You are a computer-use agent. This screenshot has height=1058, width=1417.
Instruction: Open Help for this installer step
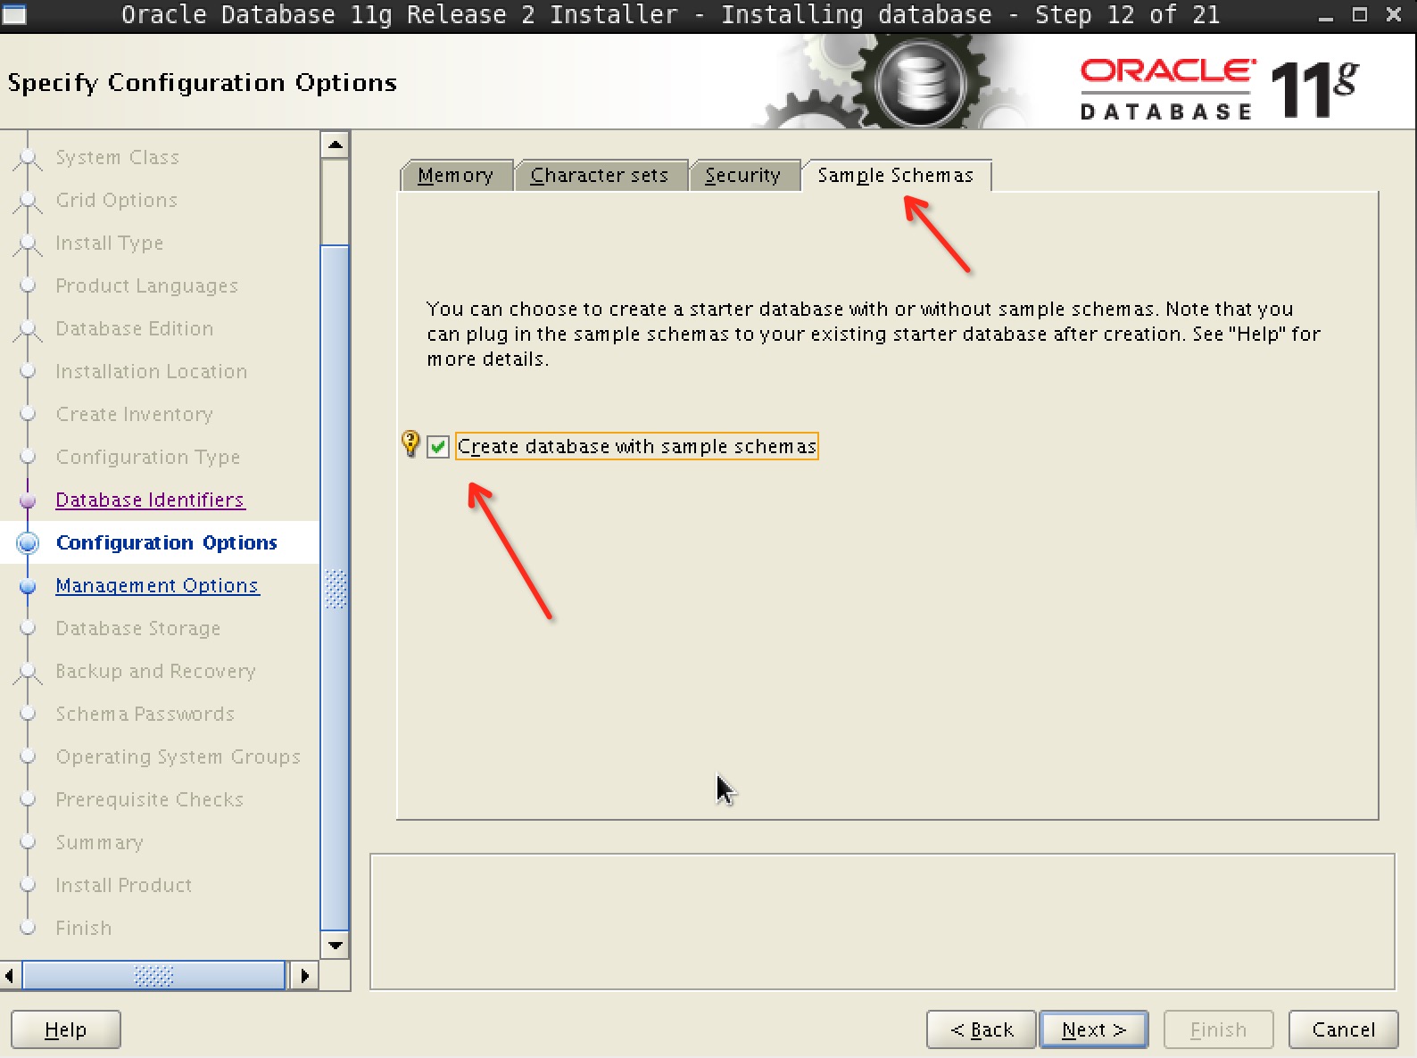pos(65,1030)
